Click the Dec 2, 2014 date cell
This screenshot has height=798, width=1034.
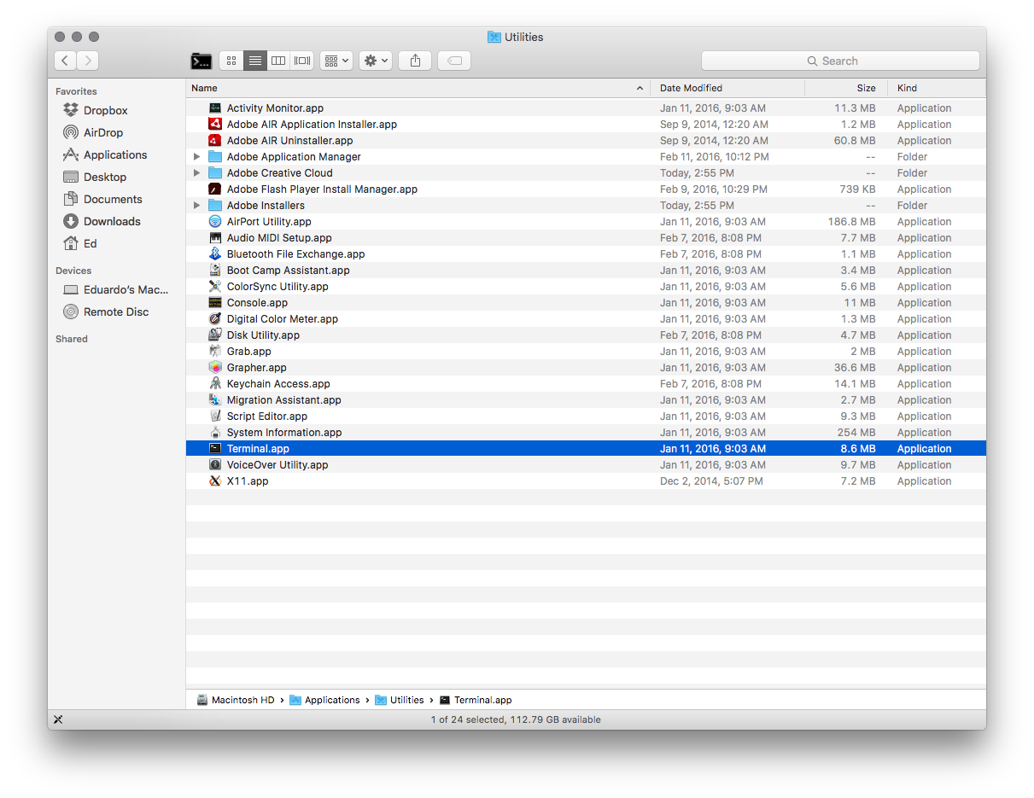(711, 481)
